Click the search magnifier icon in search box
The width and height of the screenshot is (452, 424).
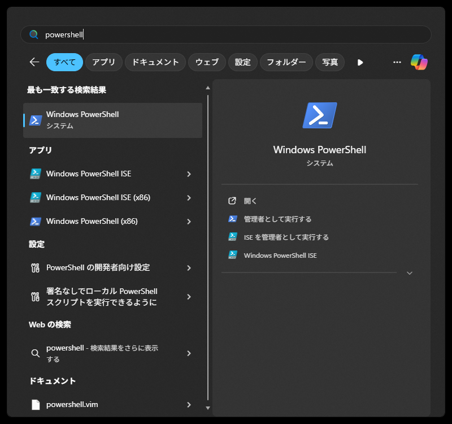click(x=34, y=34)
